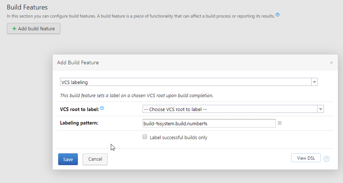This screenshot has width=343, height=183.
Task: Click the Add Build Feature dialog title
Action: 78,62
